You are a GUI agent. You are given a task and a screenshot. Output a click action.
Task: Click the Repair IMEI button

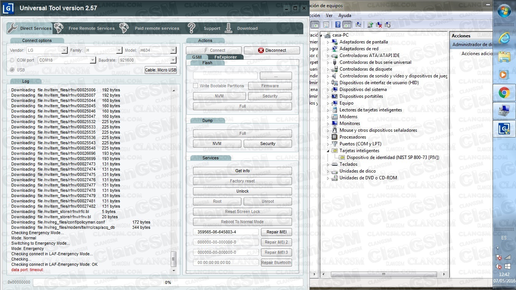point(277,232)
